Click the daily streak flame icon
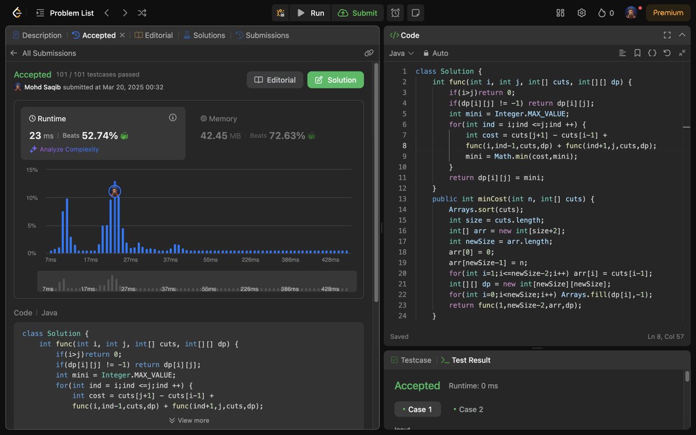Image resolution: width=696 pixels, height=435 pixels. pyautogui.click(x=601, y=12)
